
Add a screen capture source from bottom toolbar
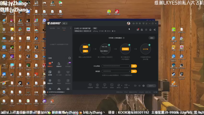pyautogui.click(x=90, y=86)
